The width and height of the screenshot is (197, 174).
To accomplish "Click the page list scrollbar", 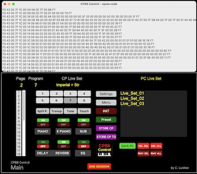I will 24,123.
